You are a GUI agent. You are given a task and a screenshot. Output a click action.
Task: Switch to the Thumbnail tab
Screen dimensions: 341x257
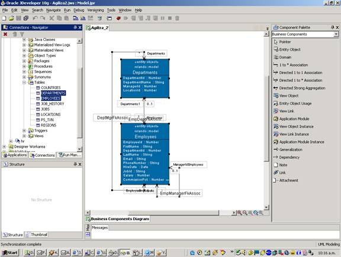point(37,235)
